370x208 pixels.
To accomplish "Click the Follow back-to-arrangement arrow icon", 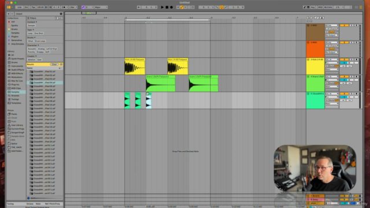I will point(139,8).
